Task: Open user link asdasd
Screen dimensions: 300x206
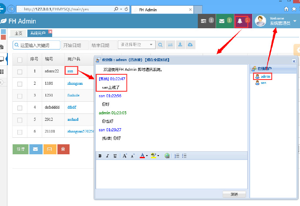Action: point(73,120)
